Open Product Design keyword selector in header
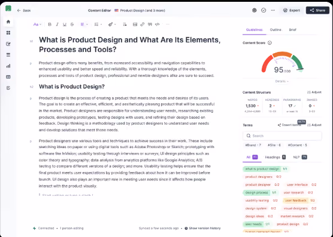The height and width of the screenshot is (237, 333). point(140,10)
